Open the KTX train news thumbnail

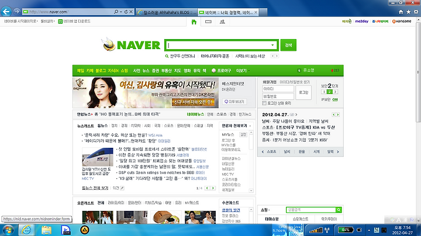click(98, 157)
